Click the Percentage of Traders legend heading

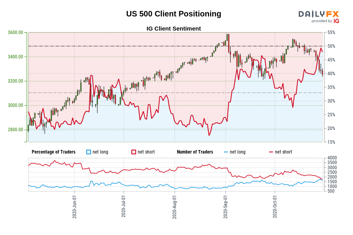(54, 152)
